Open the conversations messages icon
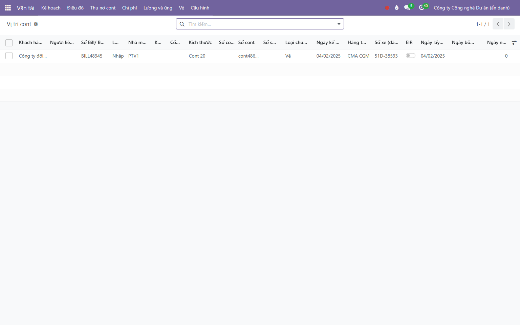520x325 pixels. pyautogui.click(x=407, y=7)
